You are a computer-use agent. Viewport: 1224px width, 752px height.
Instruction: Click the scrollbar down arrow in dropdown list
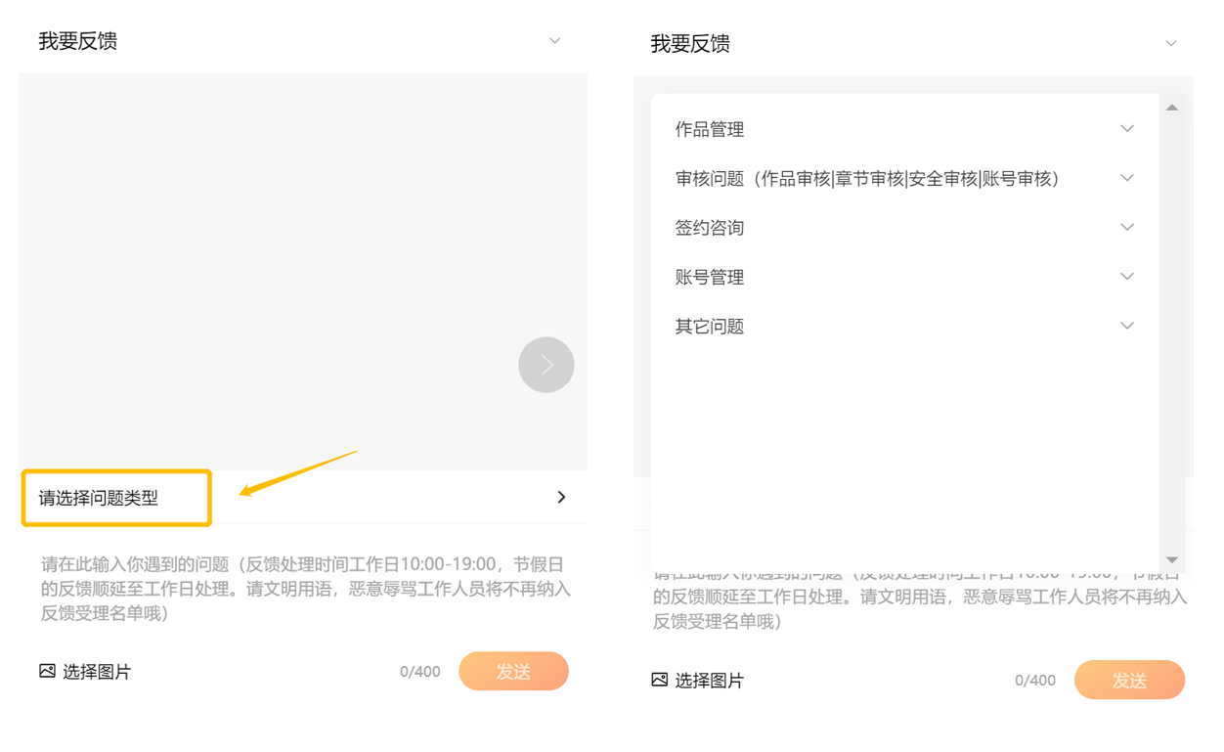pos(1171,560)
